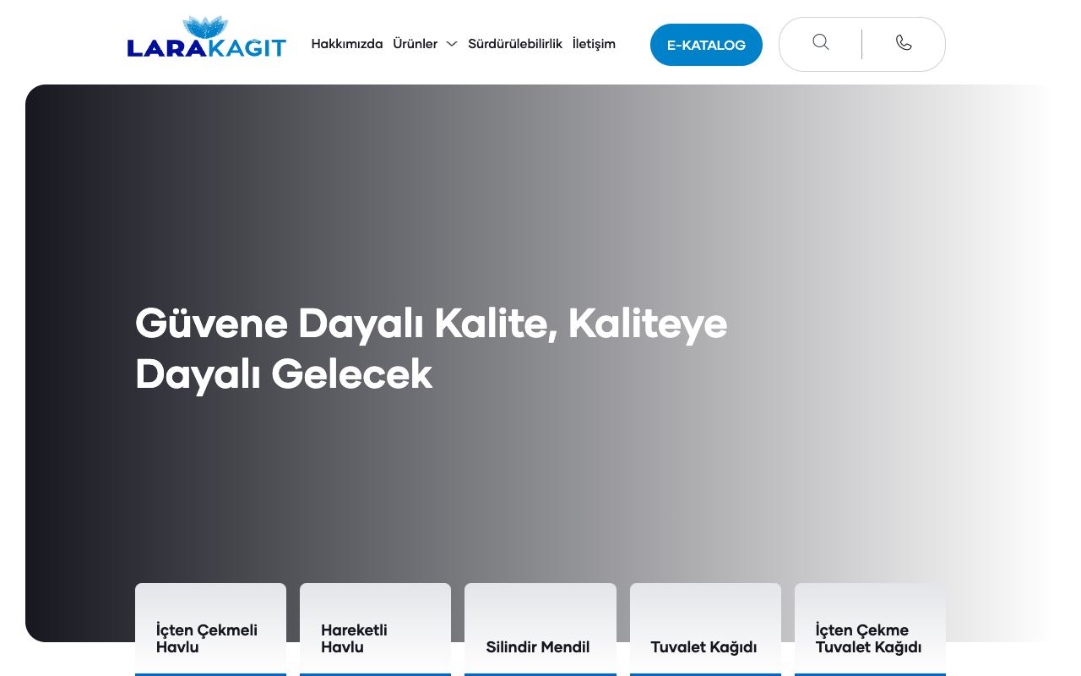Select İçten Çekme Tuvalet Kağıdı card
This screenshot has height=676, width=1081.
coord(870,630)
